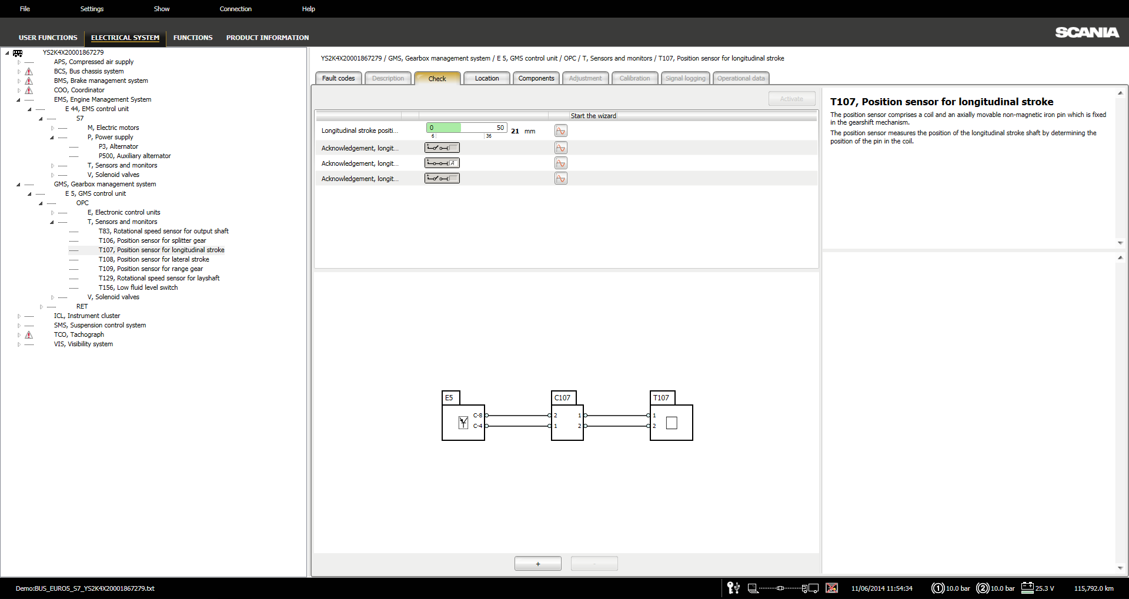1129x599 pixels.
Task: Collapse the GMS, Gearbox management system node
Action: pos(19,185)
